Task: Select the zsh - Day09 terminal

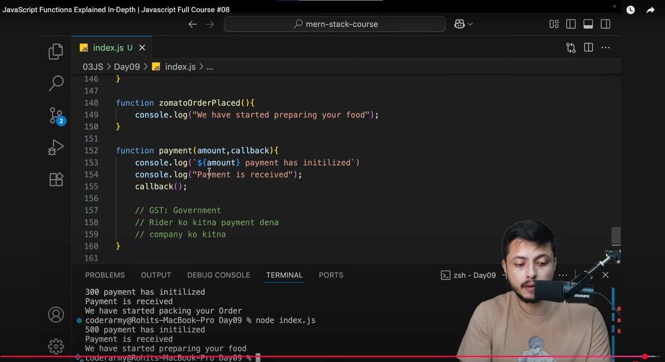Action: pos(468,275)
